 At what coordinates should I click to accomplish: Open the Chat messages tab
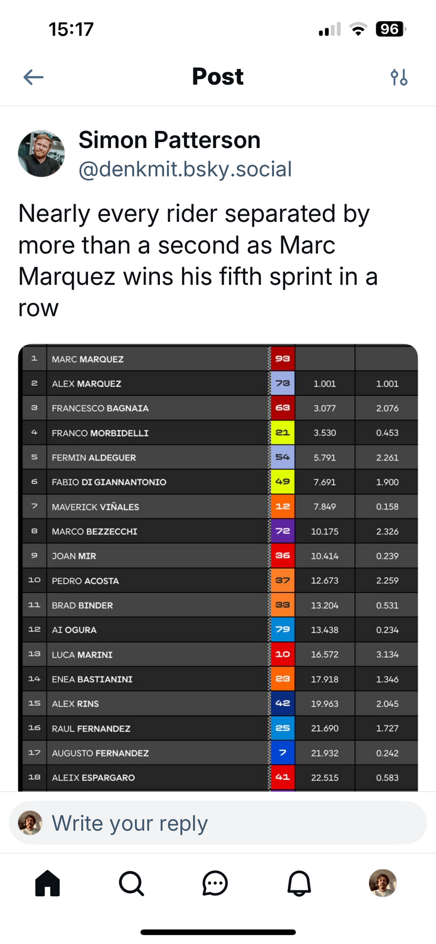pos(215,883)
